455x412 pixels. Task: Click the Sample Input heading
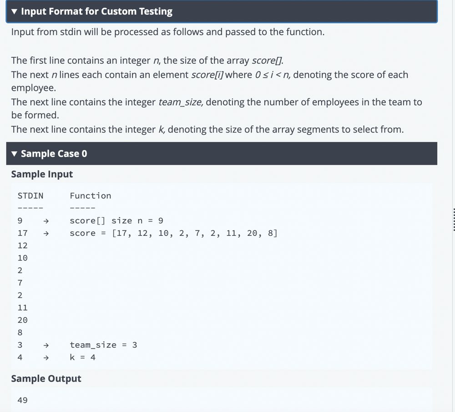[x=42, y=174]
